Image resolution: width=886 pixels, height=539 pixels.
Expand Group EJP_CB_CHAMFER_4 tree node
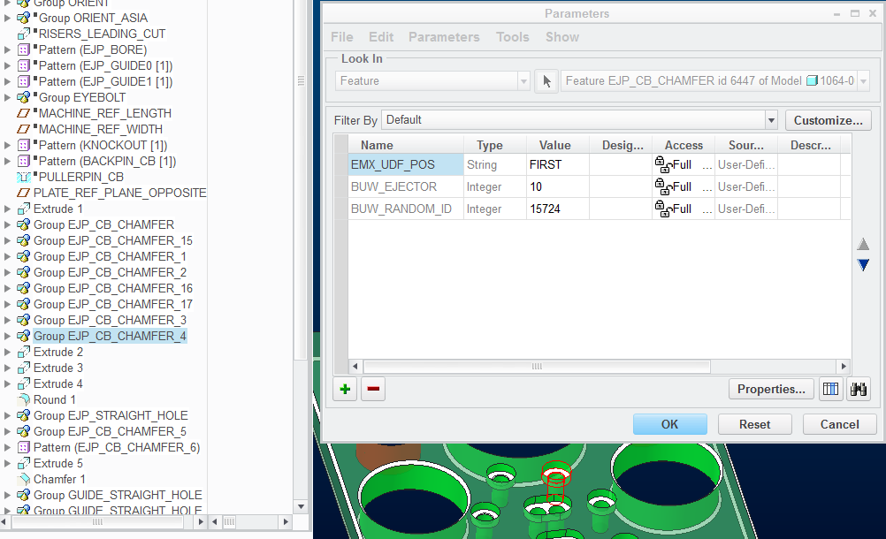click(7, 336)
